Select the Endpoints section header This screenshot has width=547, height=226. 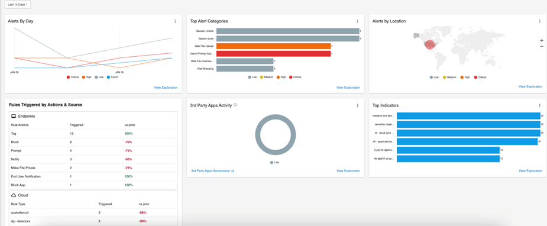[93, 116]
